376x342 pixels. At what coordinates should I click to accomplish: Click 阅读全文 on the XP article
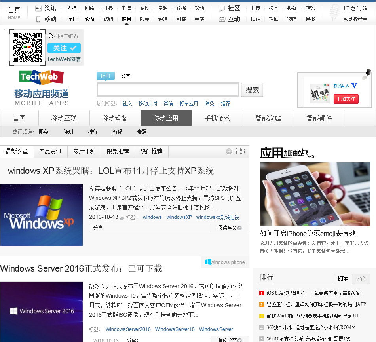(x=230, y=228)
